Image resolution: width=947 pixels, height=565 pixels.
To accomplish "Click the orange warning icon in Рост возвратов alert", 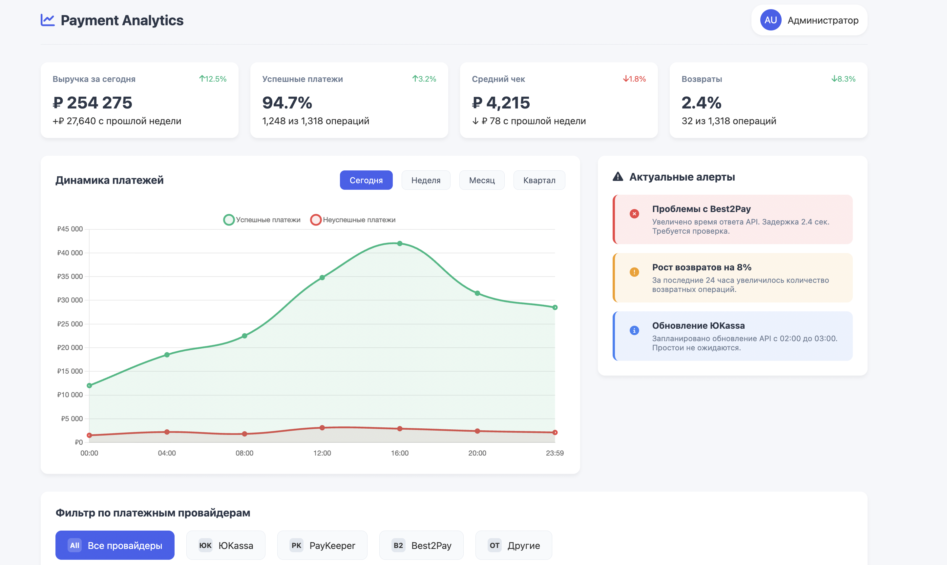I will [634, 272].
